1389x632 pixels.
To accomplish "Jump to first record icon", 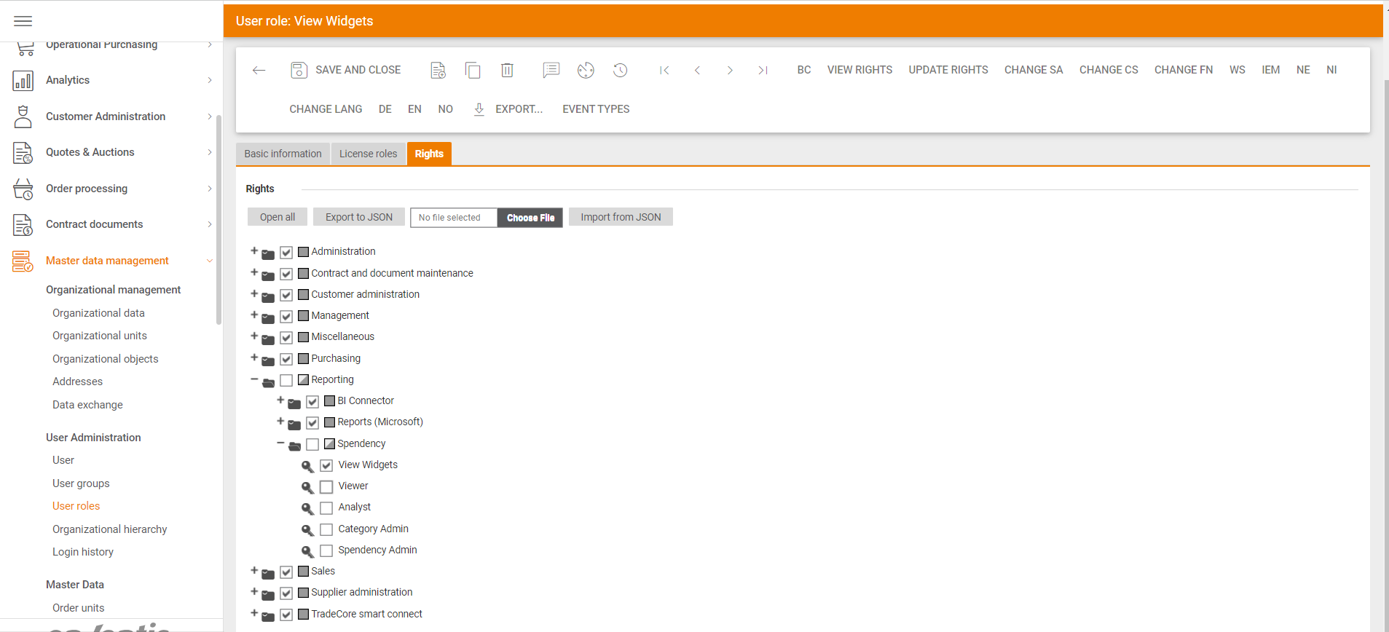I will point(664,70).
